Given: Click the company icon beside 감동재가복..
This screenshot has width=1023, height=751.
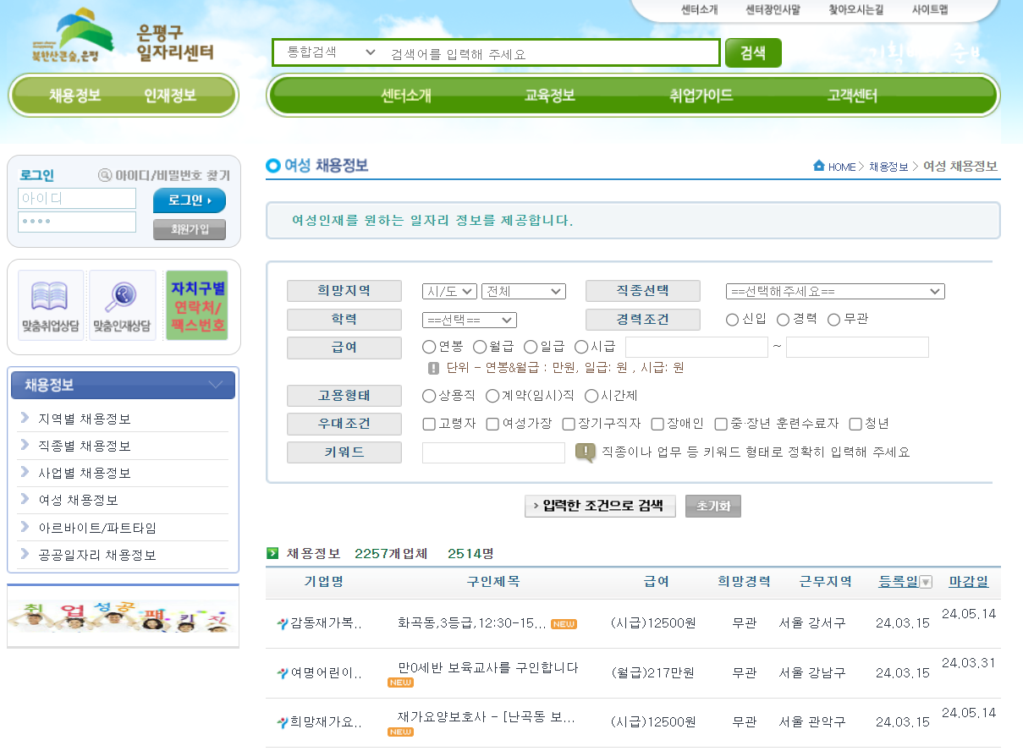Looking at the screenshot, I should click(283, 624).
